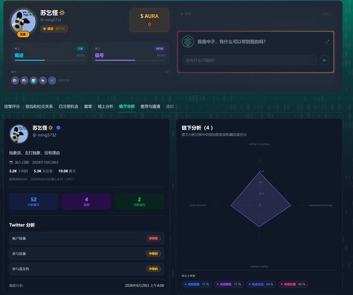Send the chat message with the arrow button
353x295 pixels.
pos(324,60)
